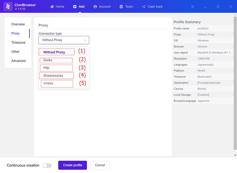Image resolution: width=237 pixels, height=173 pixels.
Task: Click the Cash back share icon
Action: pyautogui.click(x=144, y=7)
